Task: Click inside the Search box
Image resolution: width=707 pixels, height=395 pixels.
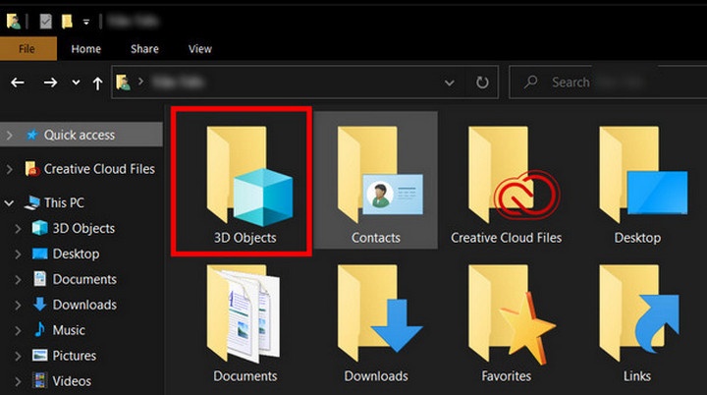Action: [608, 82]
